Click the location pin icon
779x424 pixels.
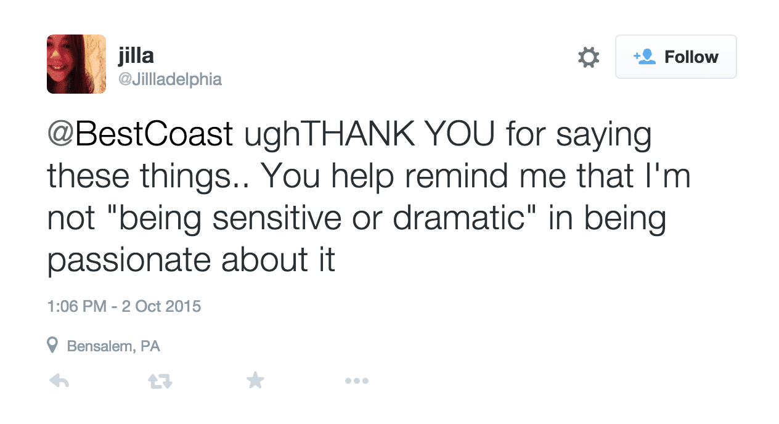pos(53,346)
